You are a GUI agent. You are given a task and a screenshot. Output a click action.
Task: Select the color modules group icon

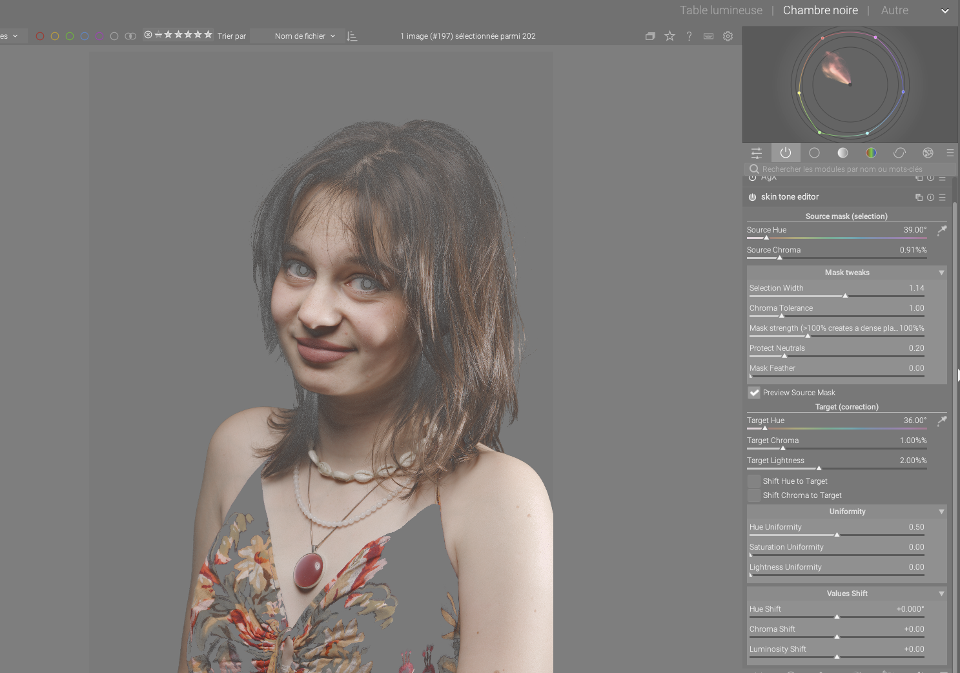tap(871, 153)
